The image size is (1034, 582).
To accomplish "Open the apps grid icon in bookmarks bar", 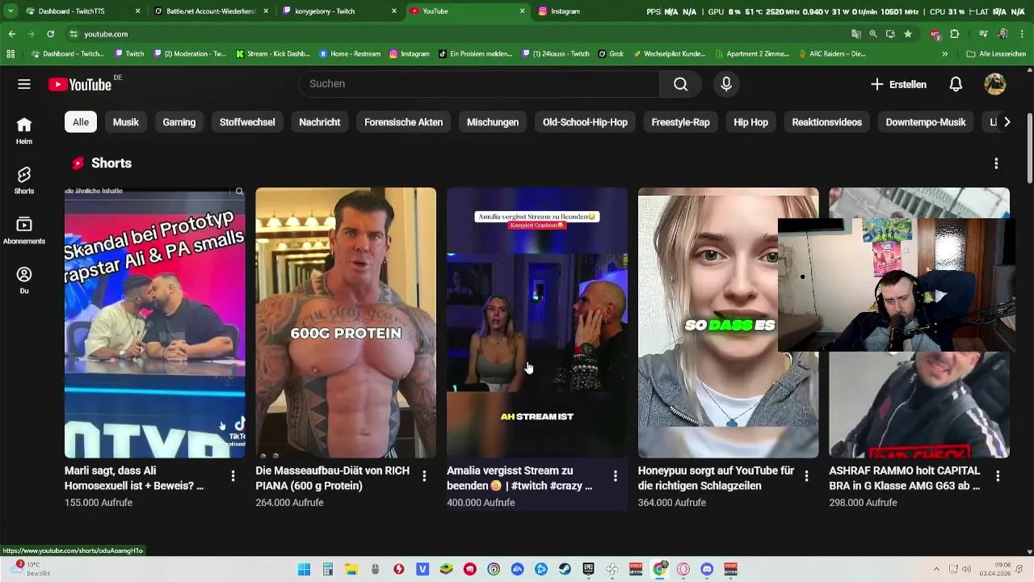I will (x=11, y=54).
